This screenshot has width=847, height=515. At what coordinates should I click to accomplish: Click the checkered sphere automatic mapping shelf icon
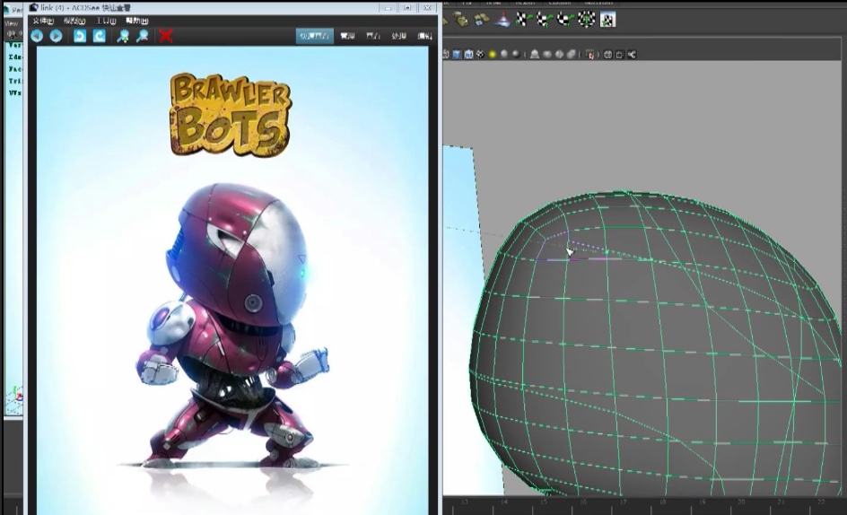(586, 20)
